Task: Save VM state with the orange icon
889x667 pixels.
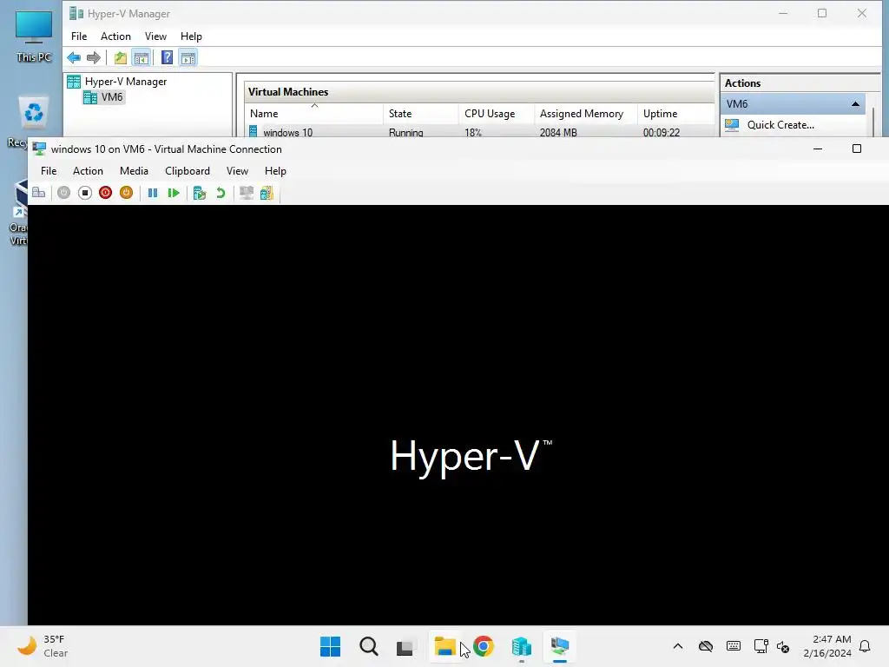Action: (126, 193)
